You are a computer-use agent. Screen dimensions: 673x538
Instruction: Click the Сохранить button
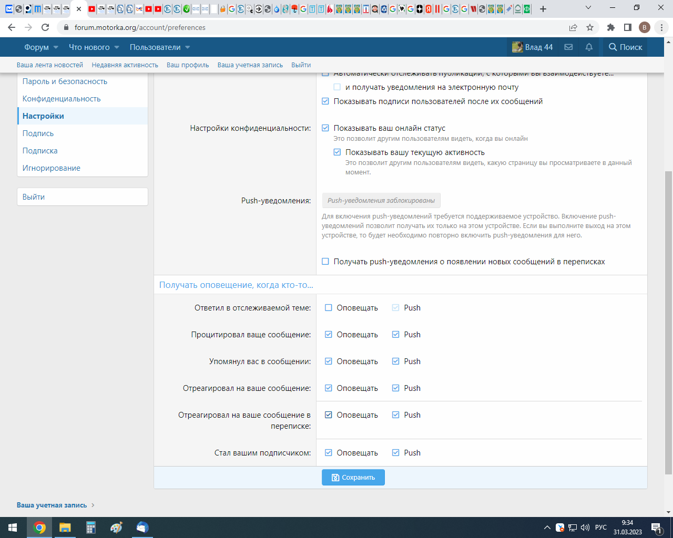coord(353,478)
